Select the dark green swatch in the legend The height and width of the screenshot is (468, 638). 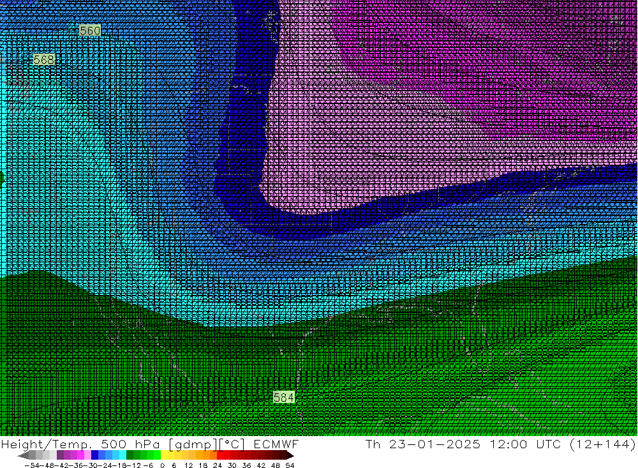coord(130,455)
